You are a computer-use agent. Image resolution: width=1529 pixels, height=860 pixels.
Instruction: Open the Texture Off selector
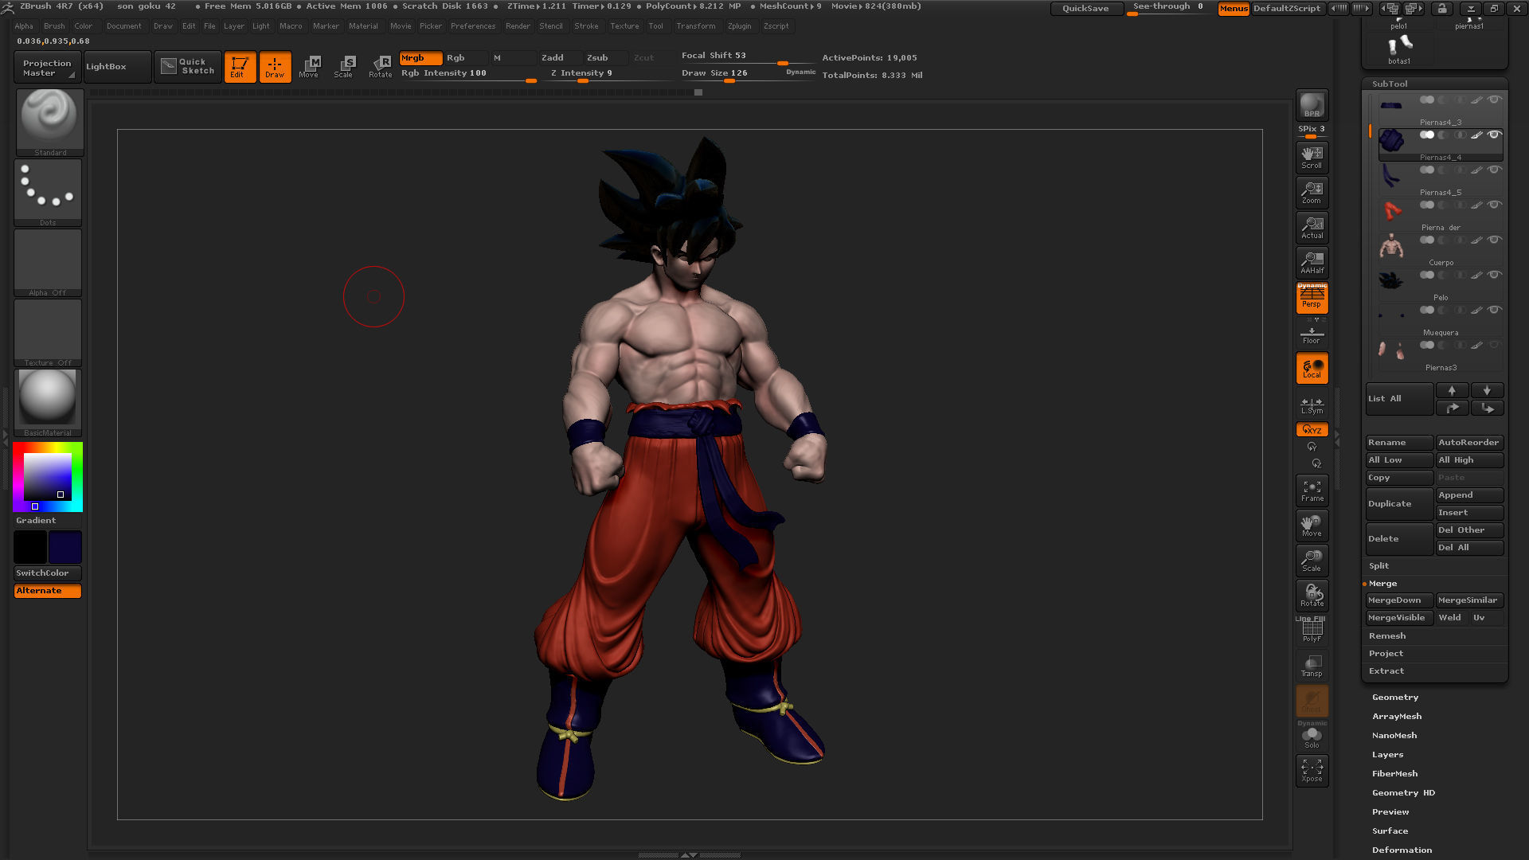point(48,332)
